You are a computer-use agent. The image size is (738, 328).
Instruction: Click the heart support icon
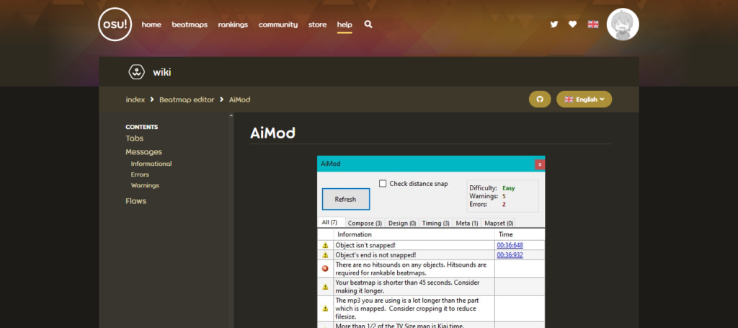point(572,24)
